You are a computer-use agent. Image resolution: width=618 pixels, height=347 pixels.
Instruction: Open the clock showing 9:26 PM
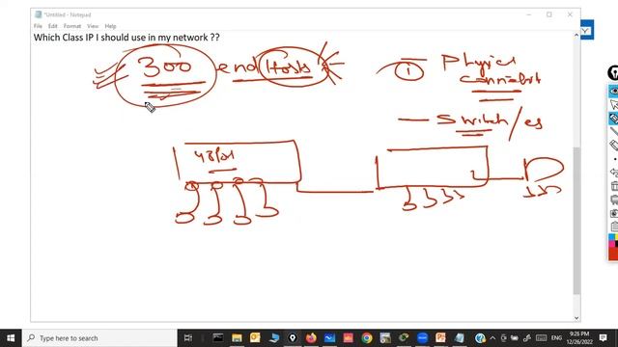(578, 338)
